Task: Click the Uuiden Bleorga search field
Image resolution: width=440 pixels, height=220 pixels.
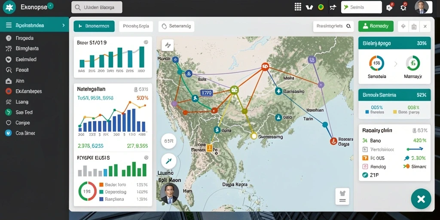Action: pyautogui.click(x=97, y=7)
